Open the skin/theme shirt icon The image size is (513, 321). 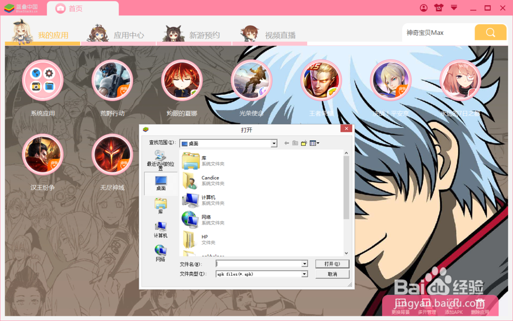[439, 8]
